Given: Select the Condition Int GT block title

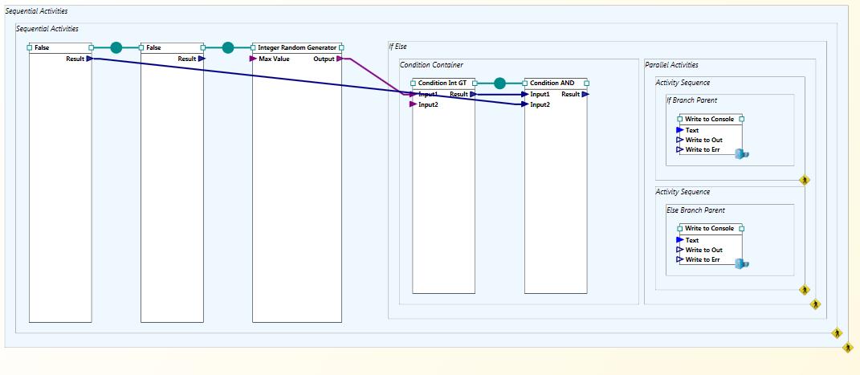Looking at the screenshot, I should click(442, 83).
